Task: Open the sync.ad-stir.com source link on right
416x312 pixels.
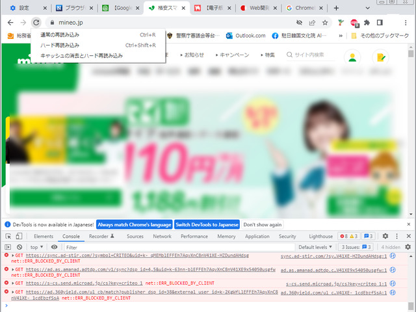Action: coord(333,256)
